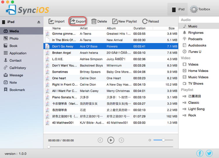Click the Import toolbar button
This screenshot has height=158, width=219.
[56, 22]
